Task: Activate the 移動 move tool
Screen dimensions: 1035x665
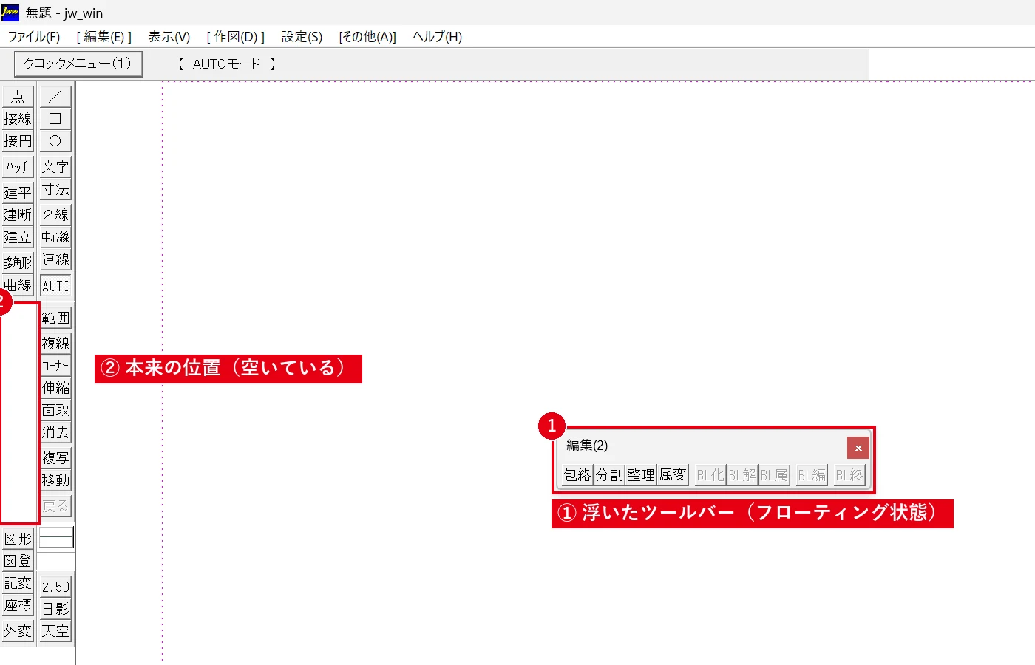Action: point(55,480)
